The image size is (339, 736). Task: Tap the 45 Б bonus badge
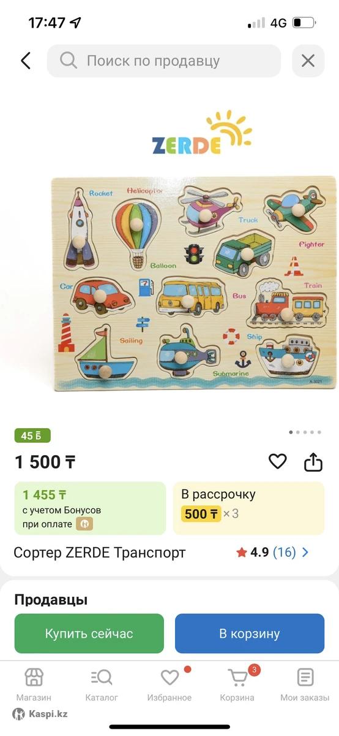32,436
